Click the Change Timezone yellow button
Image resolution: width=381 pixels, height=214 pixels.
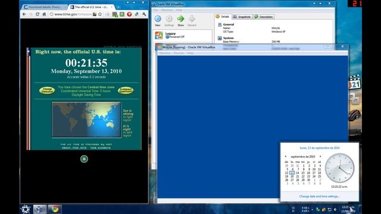coord(47,90)
